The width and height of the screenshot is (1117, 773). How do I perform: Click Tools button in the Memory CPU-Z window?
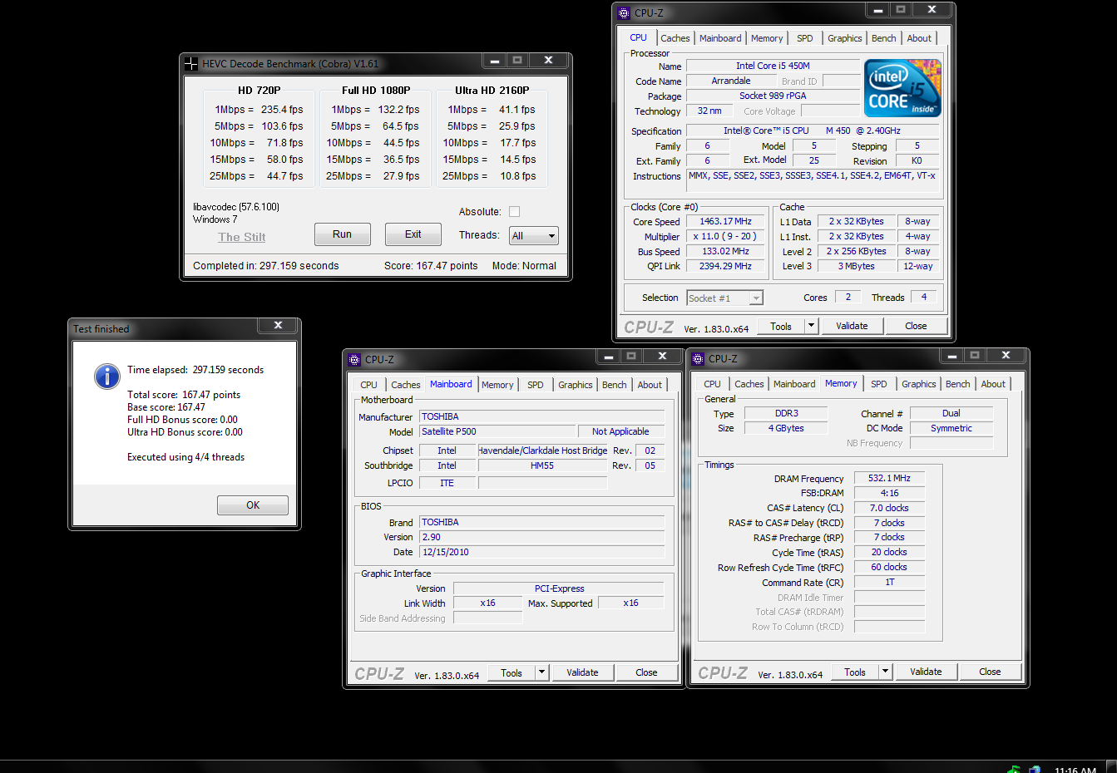855,672
